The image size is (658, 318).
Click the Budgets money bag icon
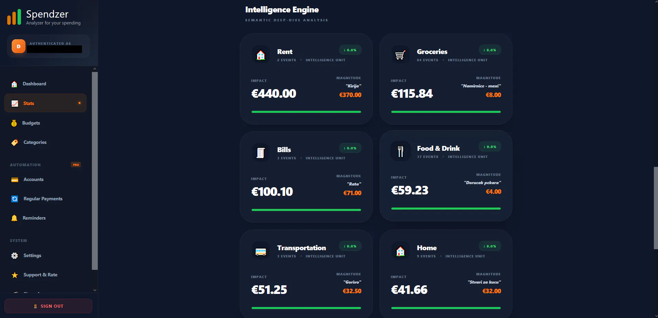14,123
